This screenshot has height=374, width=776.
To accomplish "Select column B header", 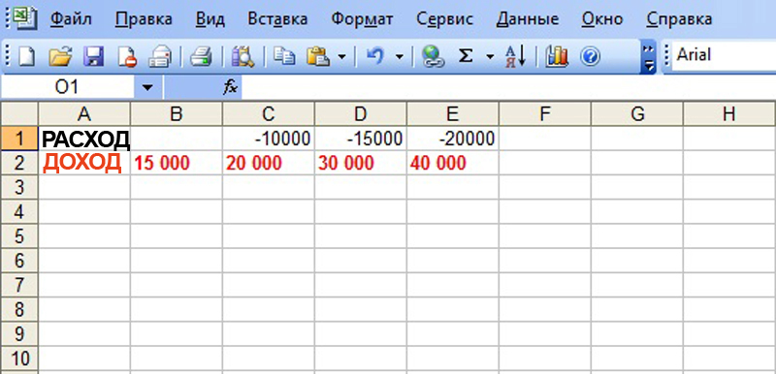I will [x=177, y=114].
